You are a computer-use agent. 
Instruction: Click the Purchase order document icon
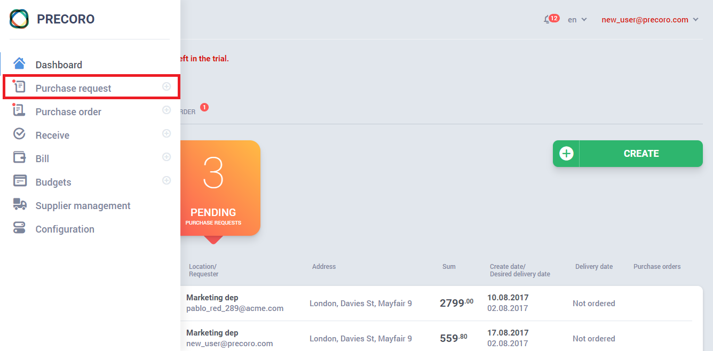click(x=19, y=110)
